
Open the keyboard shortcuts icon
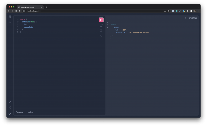(x=10, y=107)
